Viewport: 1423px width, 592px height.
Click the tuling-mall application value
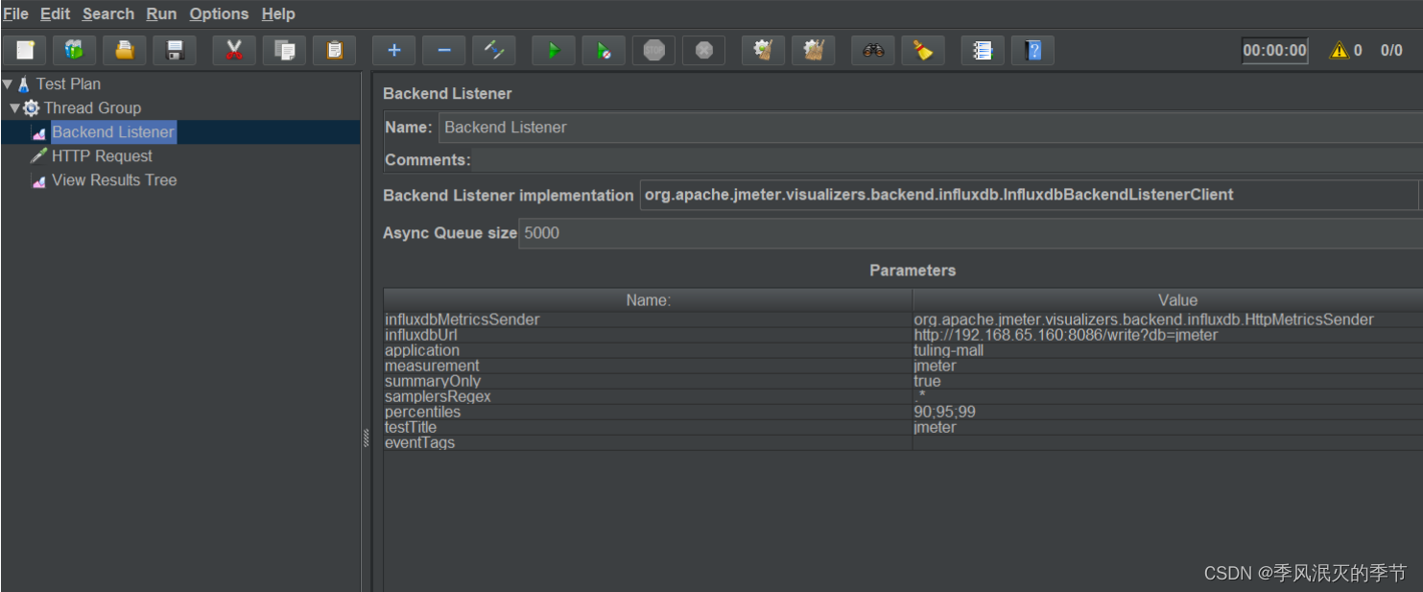pyautogui.click(x=1168, y=350)
